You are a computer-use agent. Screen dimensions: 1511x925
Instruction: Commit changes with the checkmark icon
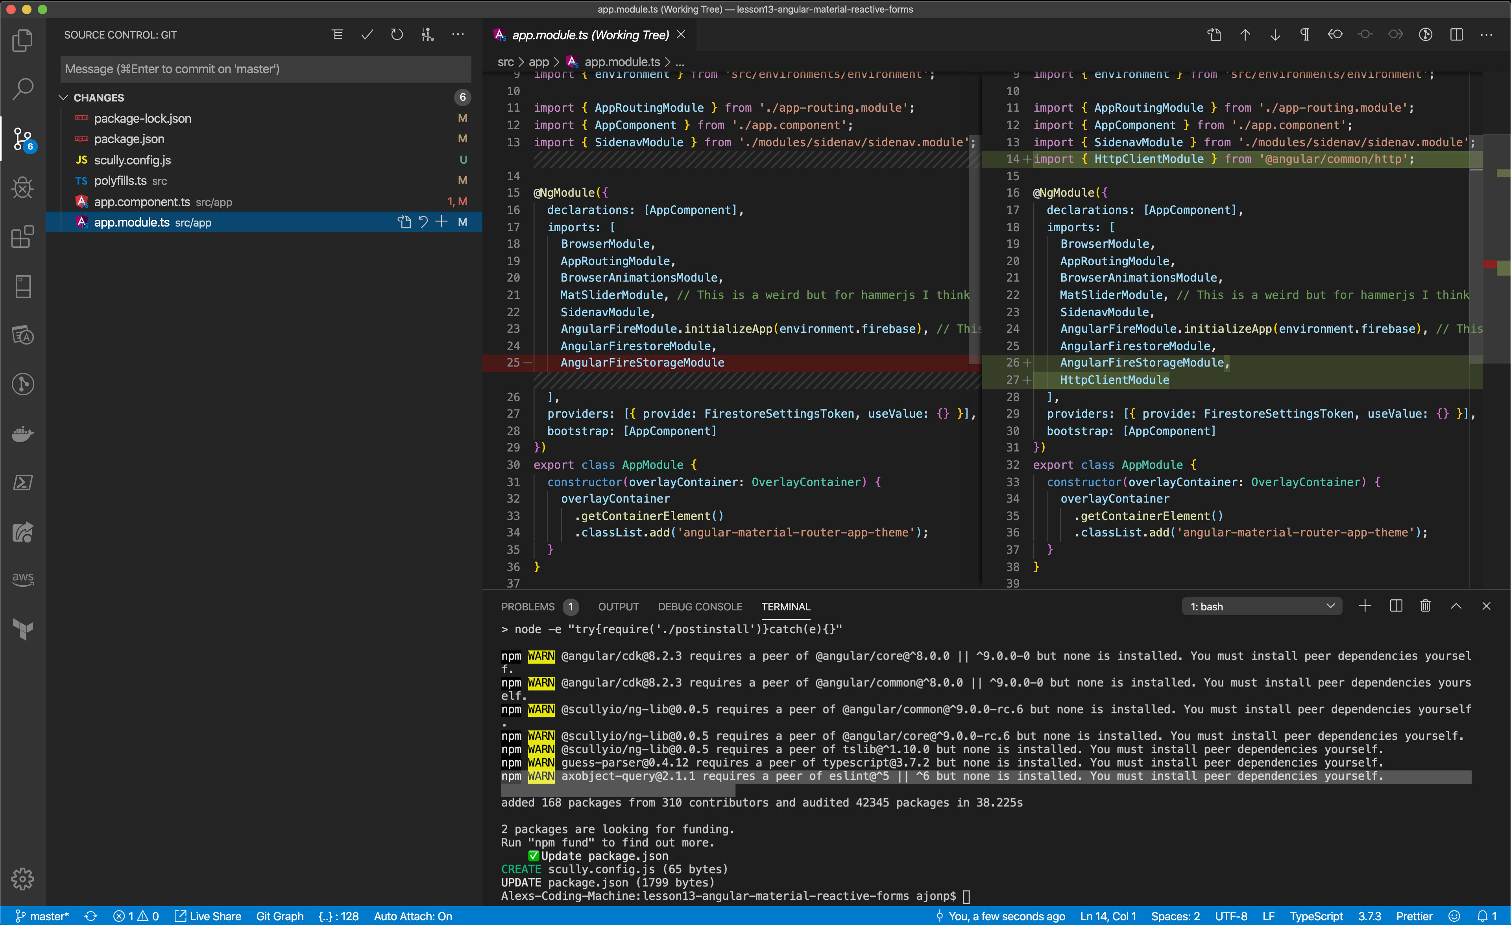tap(367, 35)
